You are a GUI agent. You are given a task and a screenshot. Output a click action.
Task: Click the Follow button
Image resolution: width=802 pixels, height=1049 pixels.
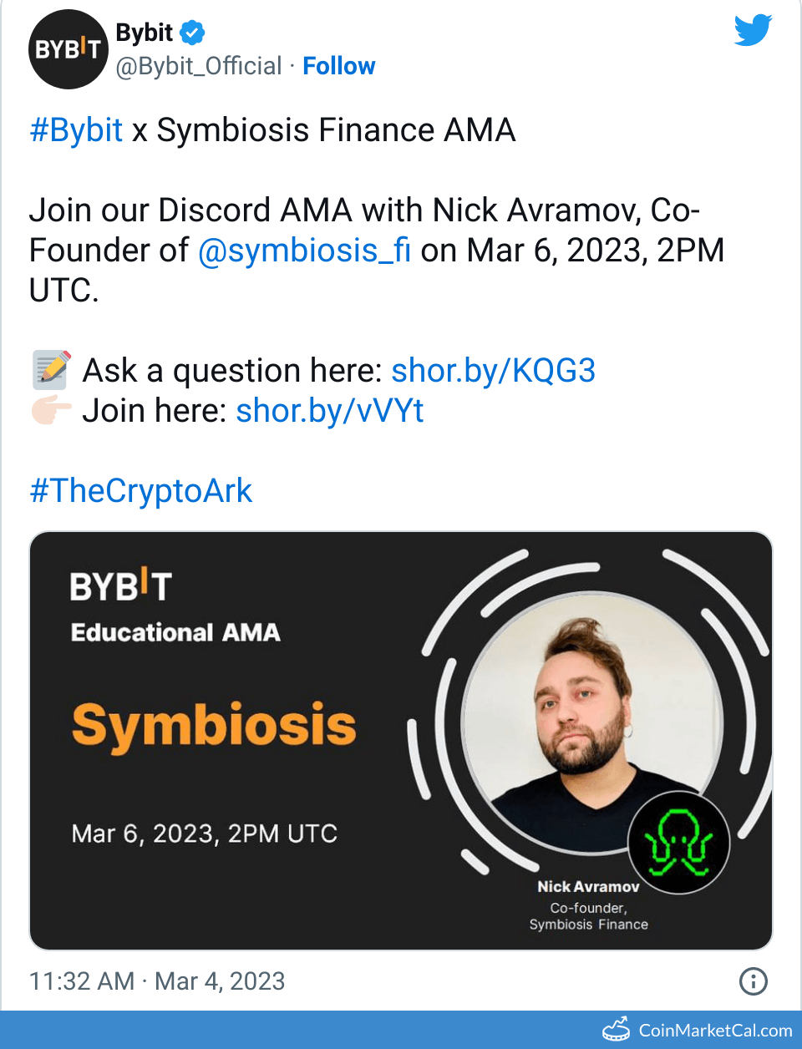coord(338,66)
